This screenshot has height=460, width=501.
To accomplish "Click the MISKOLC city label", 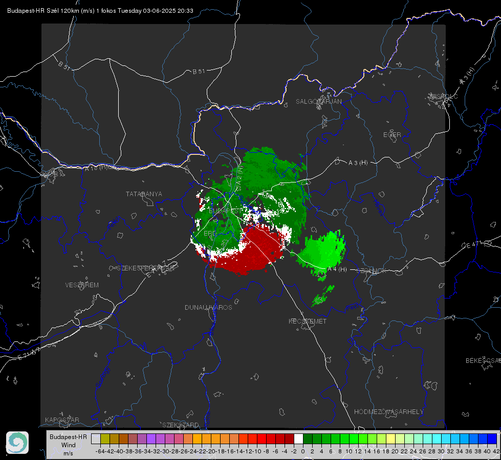I will [x=444, y=96].
